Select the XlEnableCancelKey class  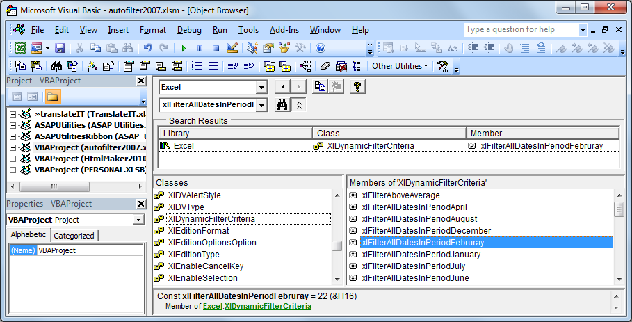pos(206,266)
